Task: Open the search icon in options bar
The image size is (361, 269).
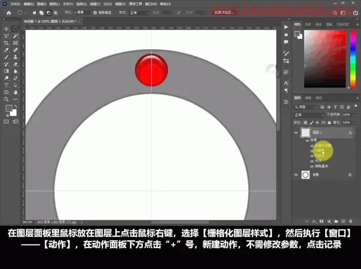Action: [x=335, y=13]
